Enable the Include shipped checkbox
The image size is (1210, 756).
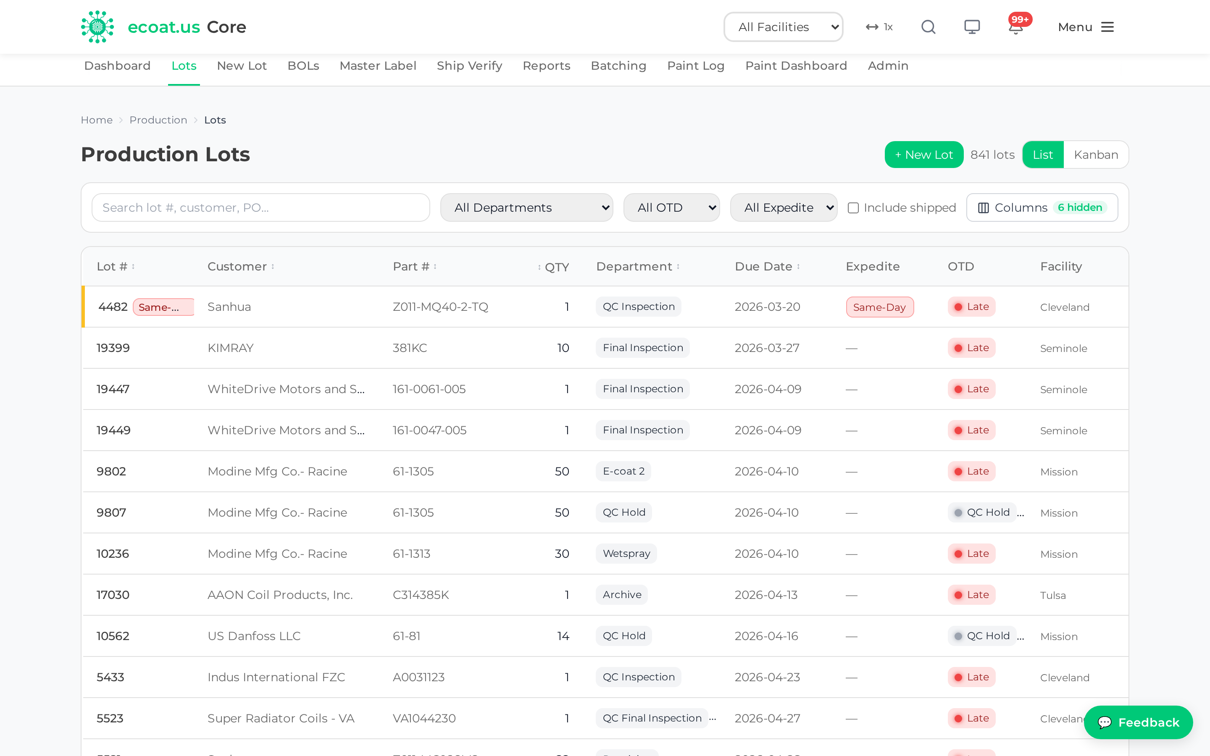tap(853, 207)
